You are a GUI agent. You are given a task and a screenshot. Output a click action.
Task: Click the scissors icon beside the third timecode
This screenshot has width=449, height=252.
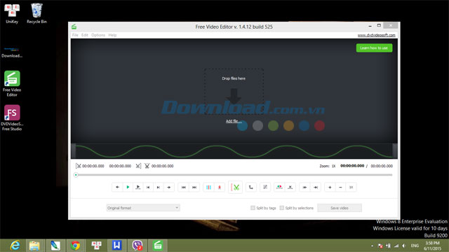(147, 166)
